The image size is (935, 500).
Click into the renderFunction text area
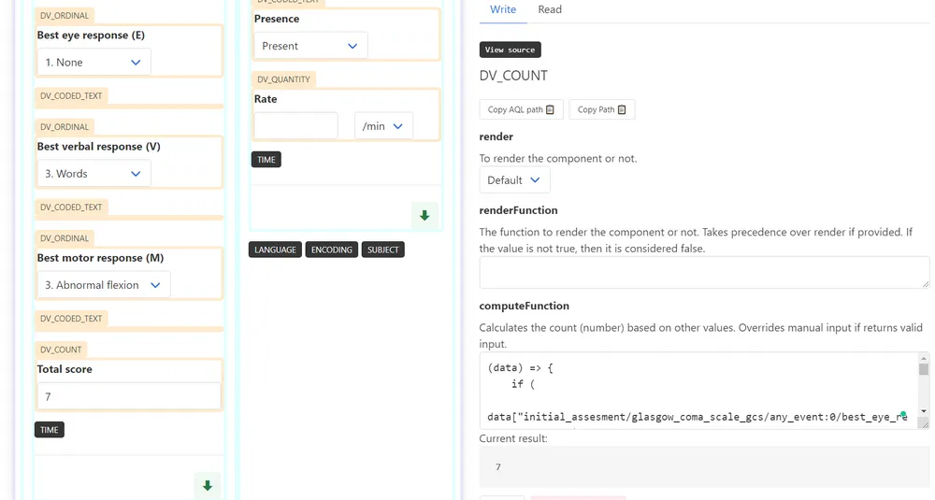pyautogui.click(x=703, y=272)
